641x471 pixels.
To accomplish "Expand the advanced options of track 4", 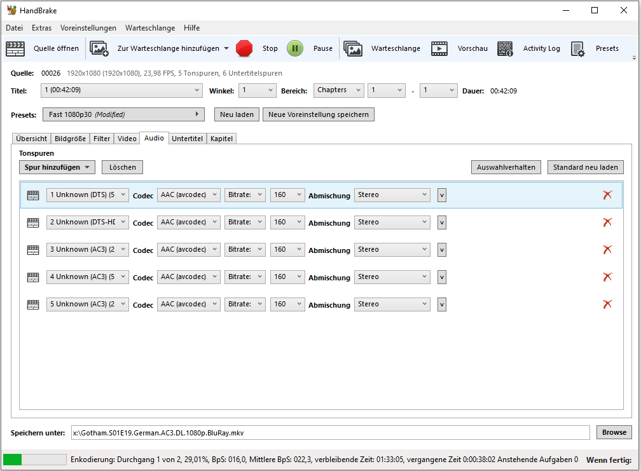I will click(441, 277).
